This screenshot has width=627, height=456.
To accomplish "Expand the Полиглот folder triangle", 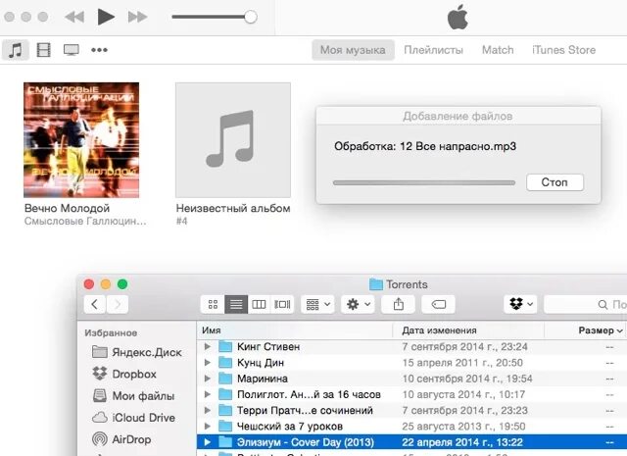I will pyautogui.click(x=207, y=394).
